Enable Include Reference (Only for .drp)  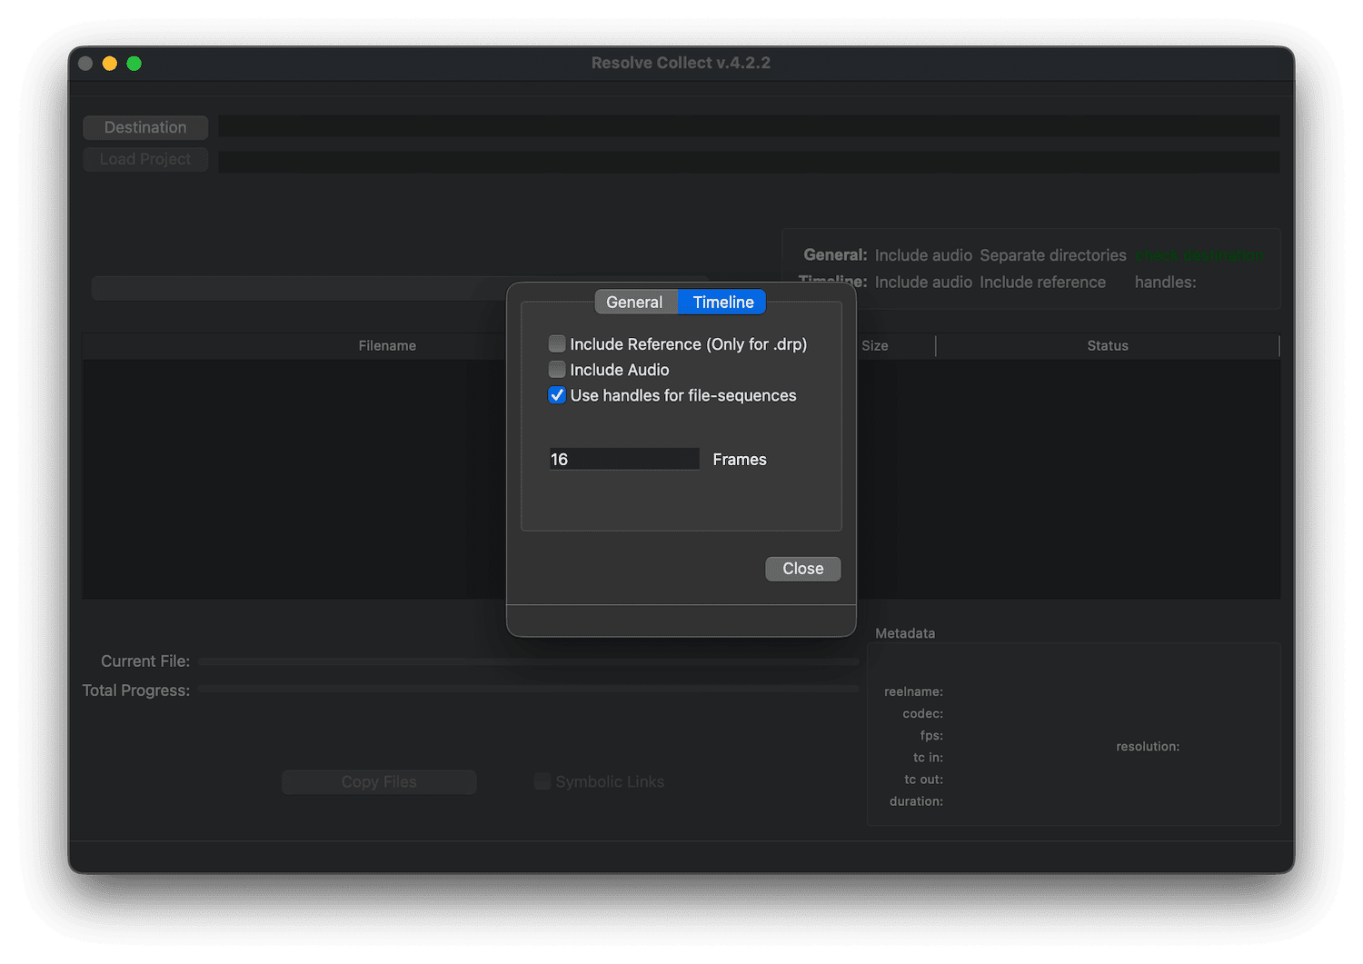pos(557,344)
